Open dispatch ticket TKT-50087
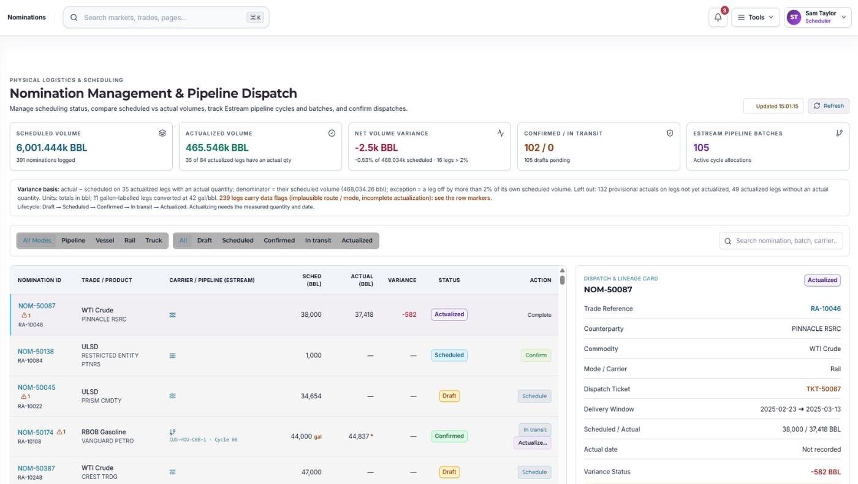The image size is (858, 484). click(824, 389)
